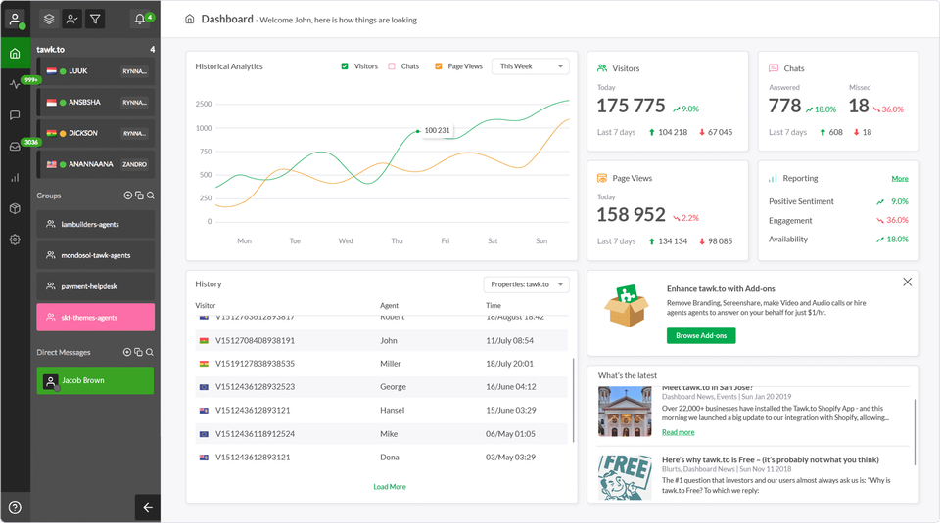Expand the Properties: tawk.to dropdown
This screenshot has width=940, height=523.
[526, 284]
